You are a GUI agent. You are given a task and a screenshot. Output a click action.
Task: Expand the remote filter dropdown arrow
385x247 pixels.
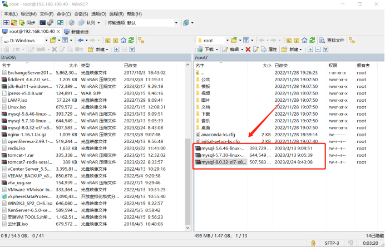pyautogui.click(x=252, y=40)
